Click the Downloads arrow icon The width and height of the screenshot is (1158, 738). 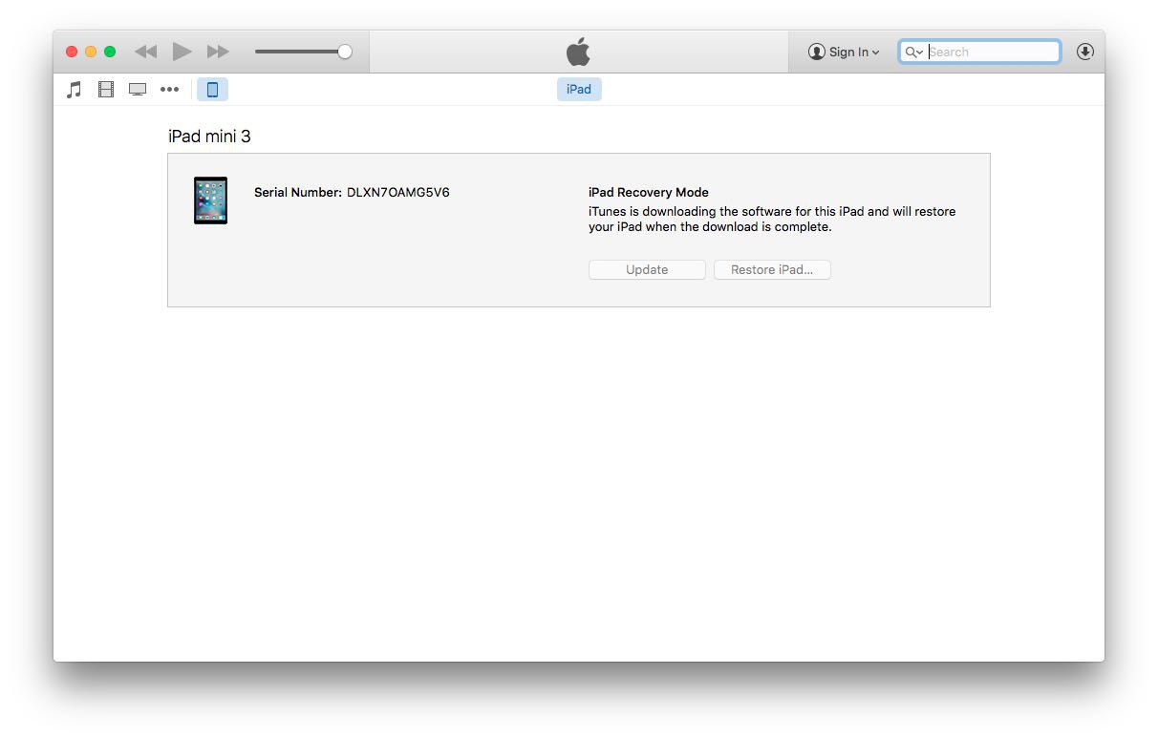[1084, 52]
